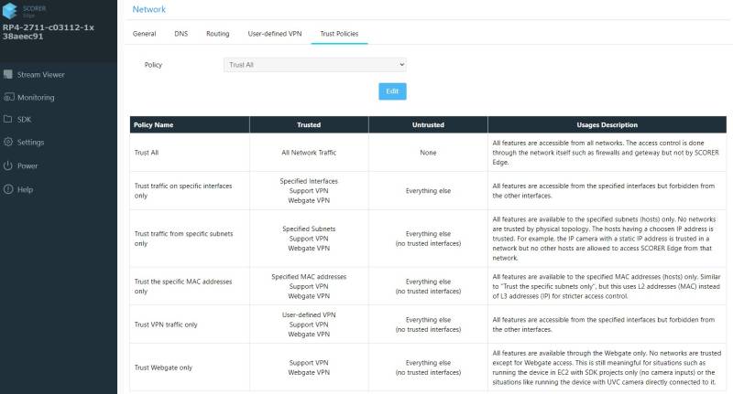Open Stream Viewer from the sidebar

(x=41, y=75)
